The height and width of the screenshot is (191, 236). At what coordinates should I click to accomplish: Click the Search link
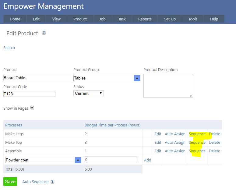pos(9,48)
